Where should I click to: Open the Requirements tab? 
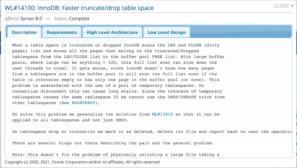(x=62, y=32)
